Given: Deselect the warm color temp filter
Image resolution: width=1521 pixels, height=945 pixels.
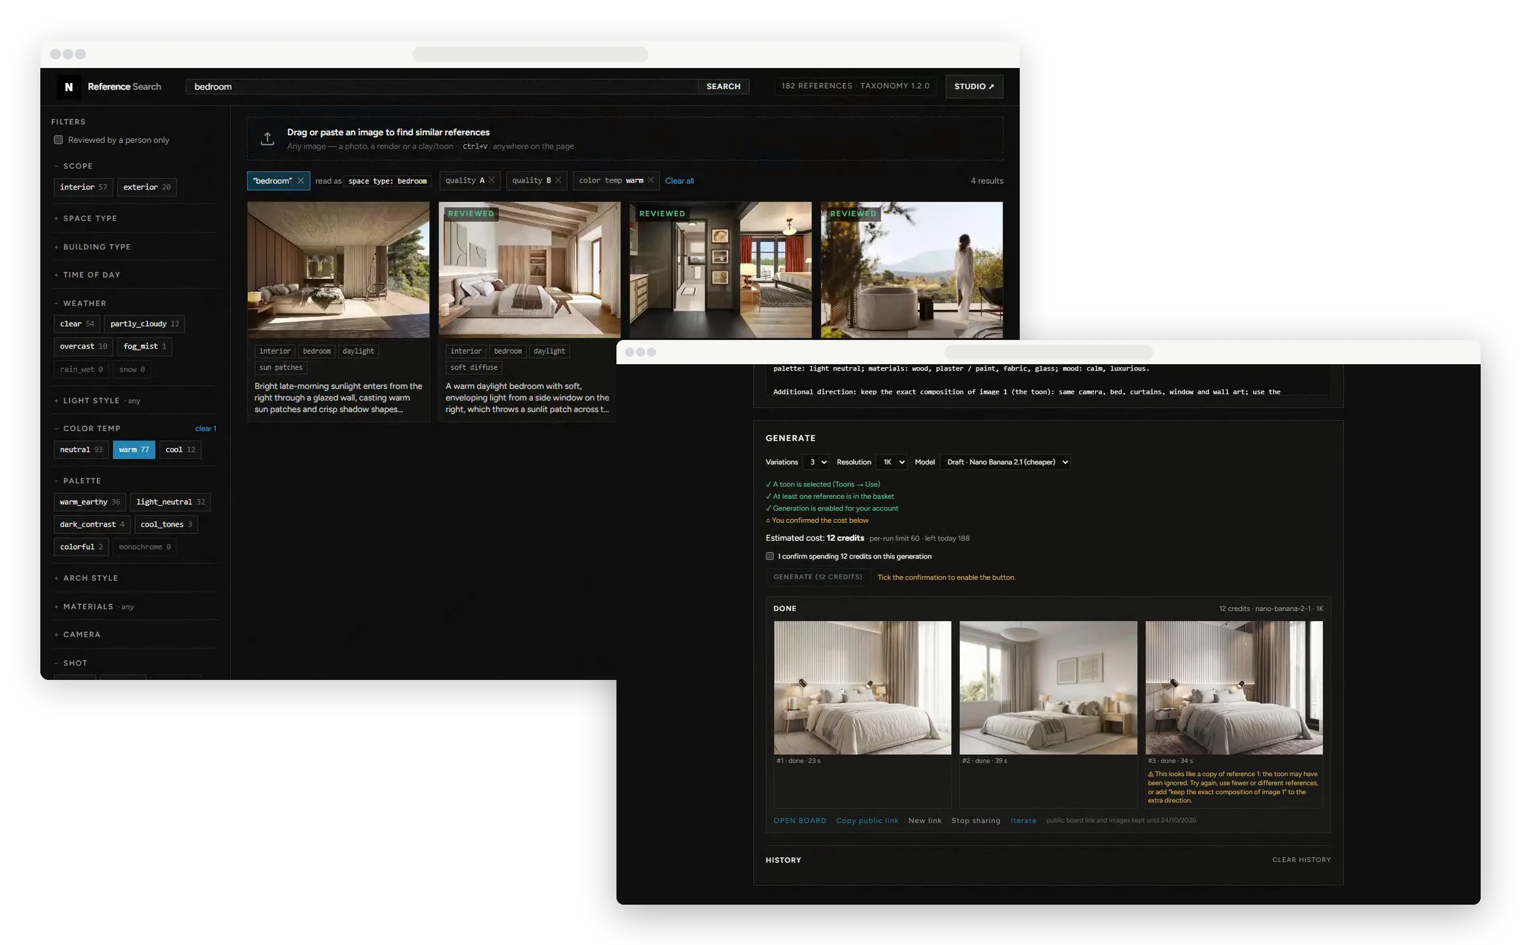Looking at the screenshot, I should point(134,449).
